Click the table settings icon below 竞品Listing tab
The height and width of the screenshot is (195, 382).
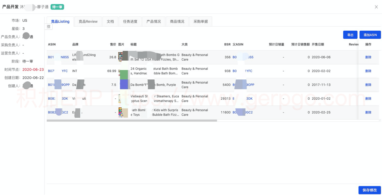48,27
